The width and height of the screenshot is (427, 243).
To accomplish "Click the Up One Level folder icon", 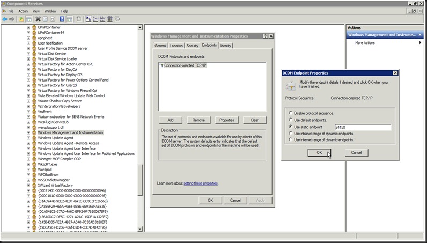I will pos(21,19).
